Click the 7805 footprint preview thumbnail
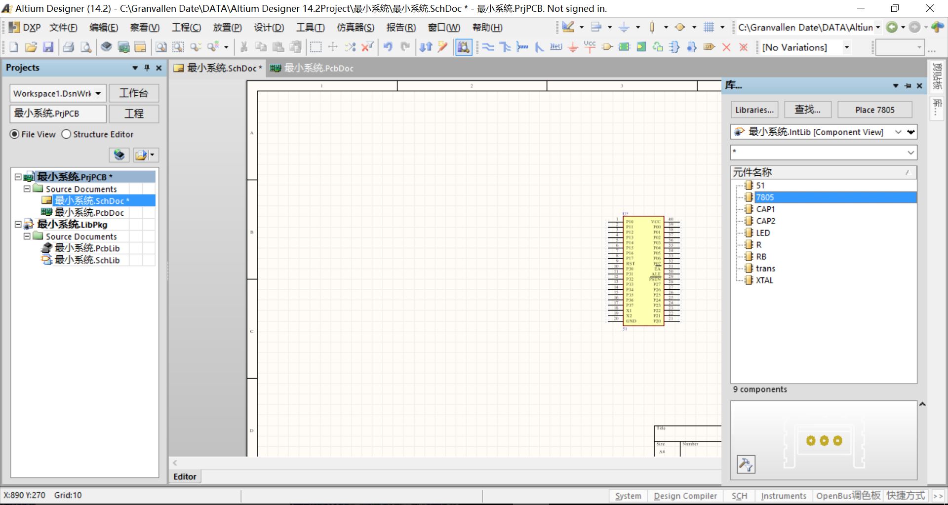The height and width of the screenshot is (505, 948). [x=824, y=441]
